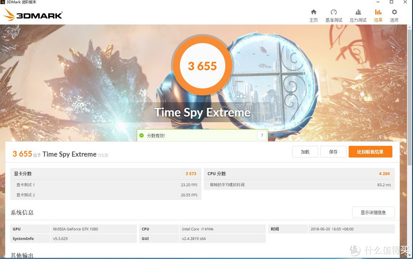Click the 3DMark logo

(33, 15)
